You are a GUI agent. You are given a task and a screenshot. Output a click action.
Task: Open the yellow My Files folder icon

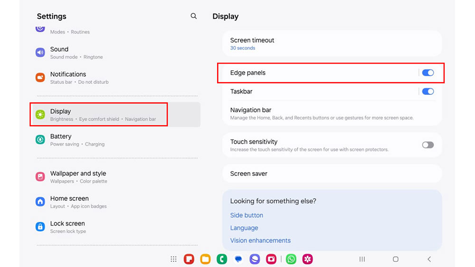pos(205,259)
